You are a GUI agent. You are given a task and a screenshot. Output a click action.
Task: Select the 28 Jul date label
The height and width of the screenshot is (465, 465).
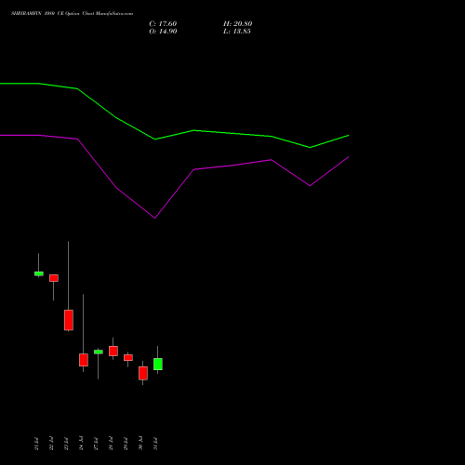click(x=111, y=444)
